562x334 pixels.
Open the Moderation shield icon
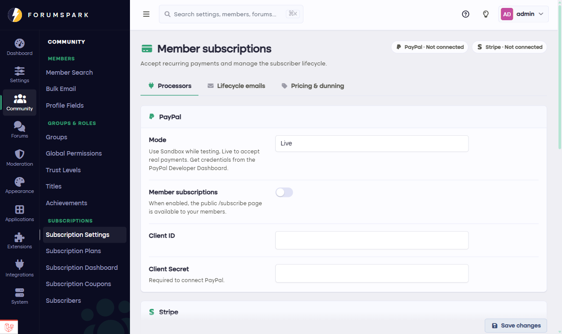(x=19, y=154)
